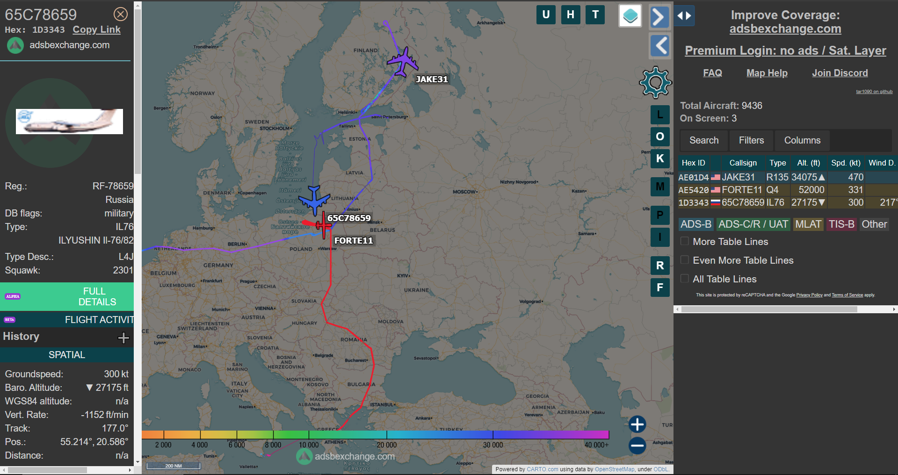
Task: Click the H map button
Action: (571, 14)
